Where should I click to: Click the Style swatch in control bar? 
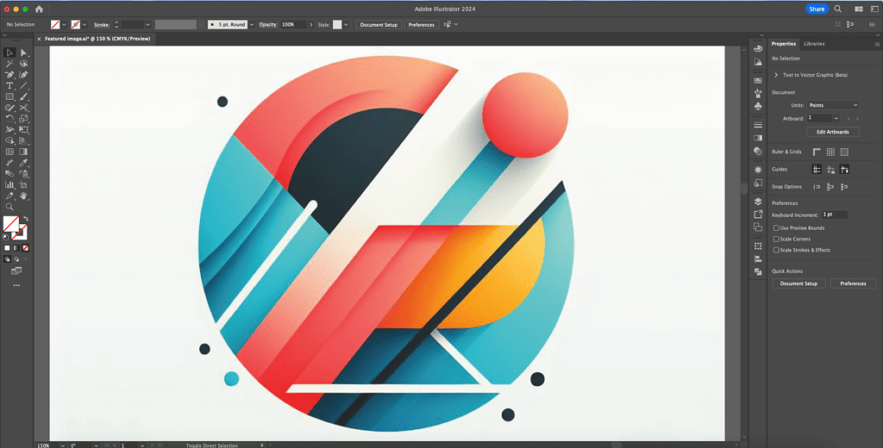pos(337,25)
